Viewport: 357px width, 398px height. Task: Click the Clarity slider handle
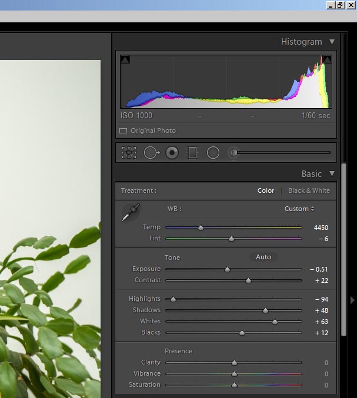click(x=234, y=363)
